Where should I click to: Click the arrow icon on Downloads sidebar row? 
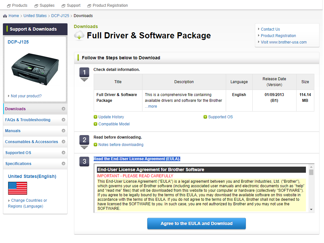(63, 109)
